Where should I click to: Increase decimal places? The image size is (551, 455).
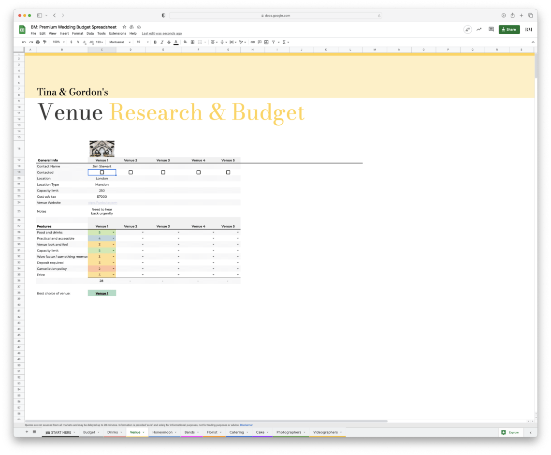[91, 42]
